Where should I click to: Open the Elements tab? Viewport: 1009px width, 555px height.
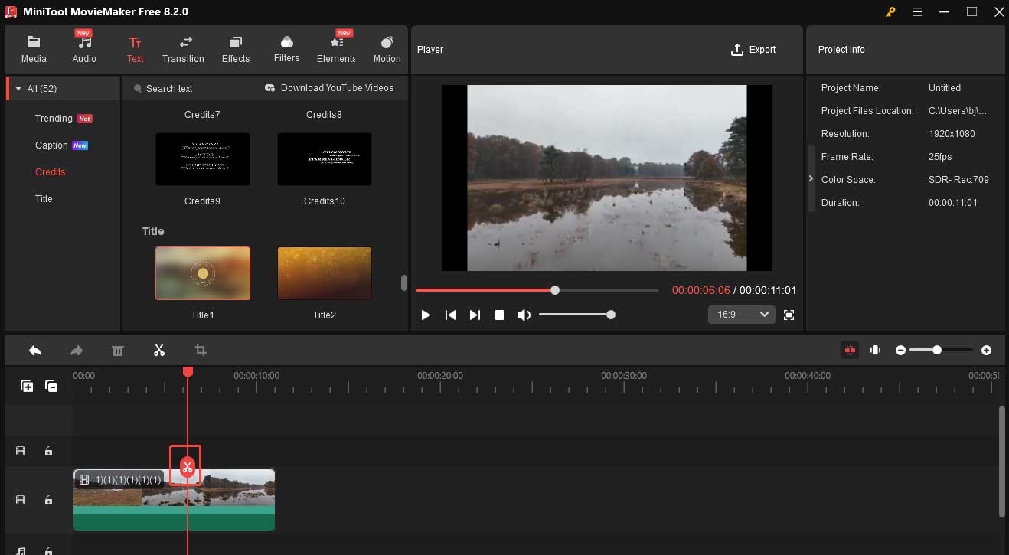tap(336, 49)
